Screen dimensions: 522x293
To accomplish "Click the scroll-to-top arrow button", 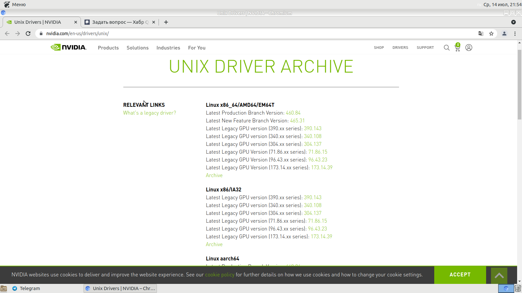I will point(499,275).
